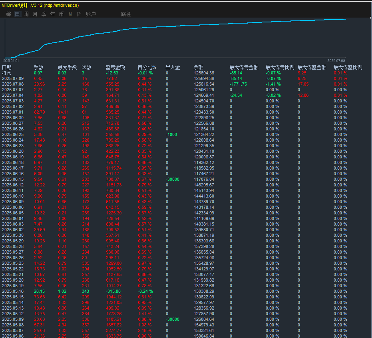Screen dimensions: 372x338
Task: Click the 82.79 lots value
Action: pyautogui.click(x=40, y=112)
